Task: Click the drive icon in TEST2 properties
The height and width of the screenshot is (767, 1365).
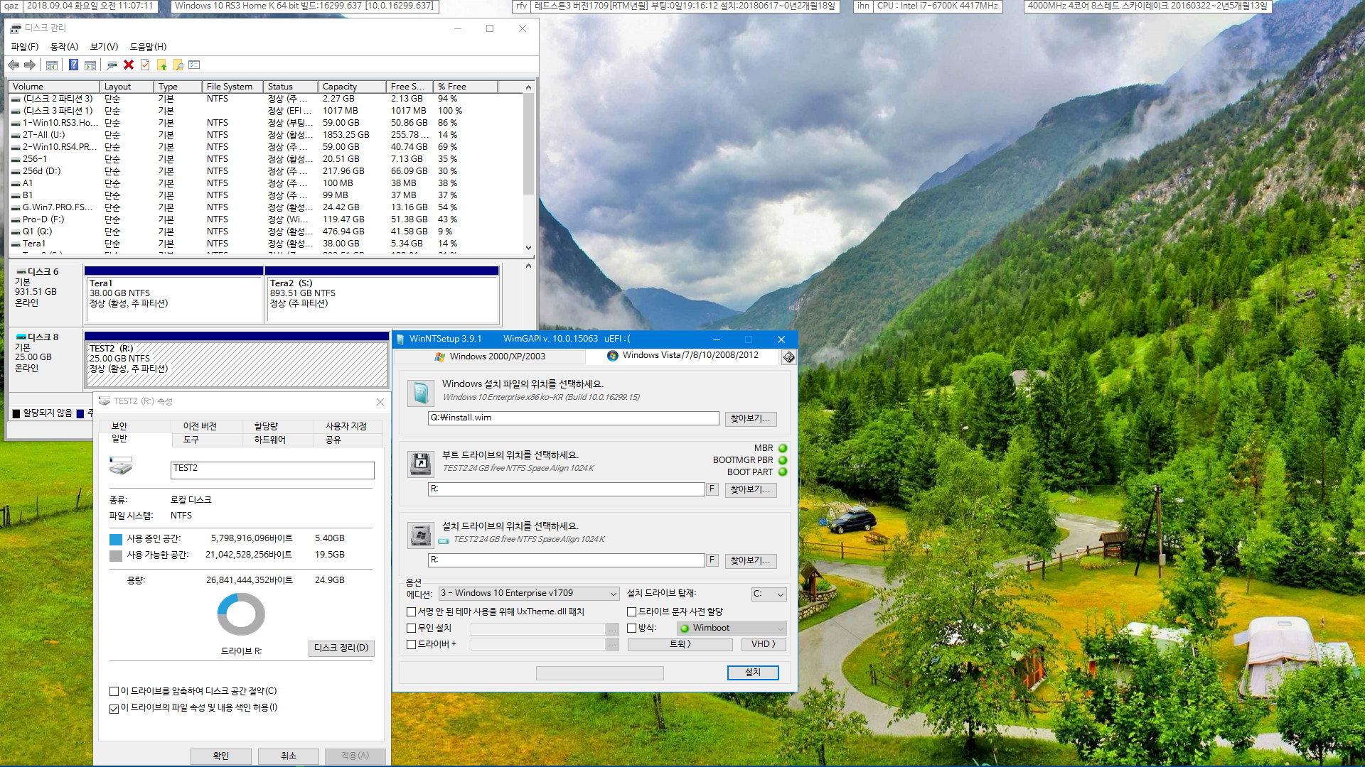Action: 121,466
